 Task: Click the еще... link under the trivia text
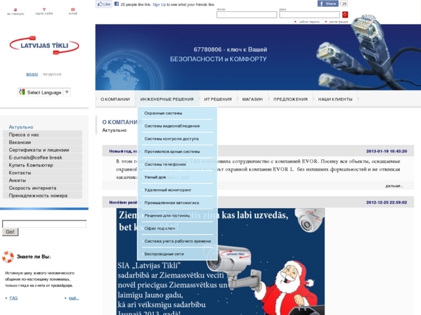pos(74,298)
